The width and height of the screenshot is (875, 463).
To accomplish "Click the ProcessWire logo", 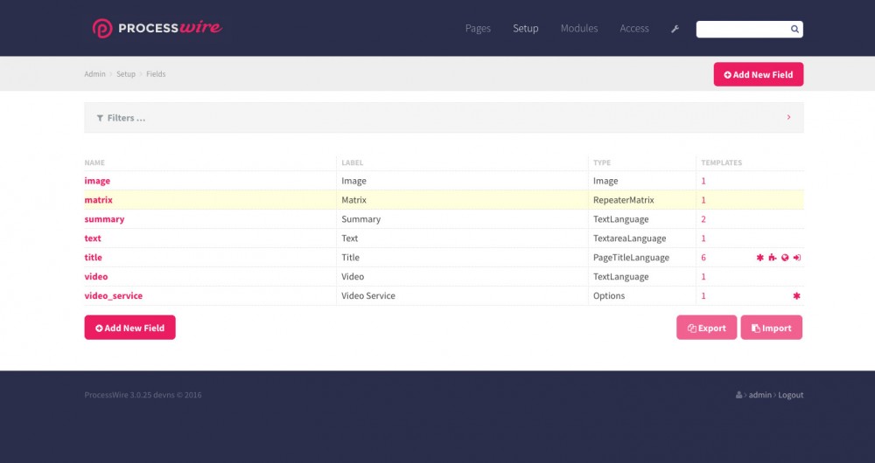I will [x=157, y=28].
